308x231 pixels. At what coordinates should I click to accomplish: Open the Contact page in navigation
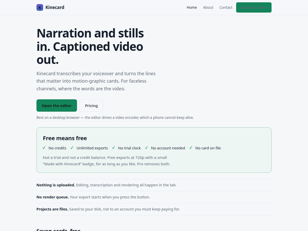pyautogui.click(x=226, y=7)
